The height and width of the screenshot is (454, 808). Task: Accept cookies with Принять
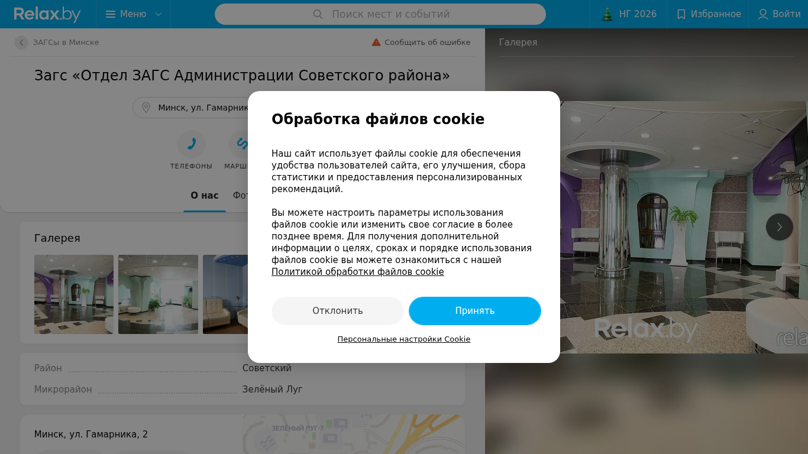[475, 311]
